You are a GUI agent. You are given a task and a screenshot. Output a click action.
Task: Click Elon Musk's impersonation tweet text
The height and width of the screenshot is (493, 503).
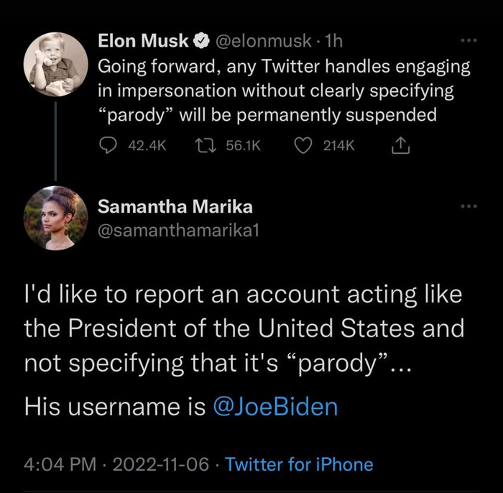click(x=284, y=91)
